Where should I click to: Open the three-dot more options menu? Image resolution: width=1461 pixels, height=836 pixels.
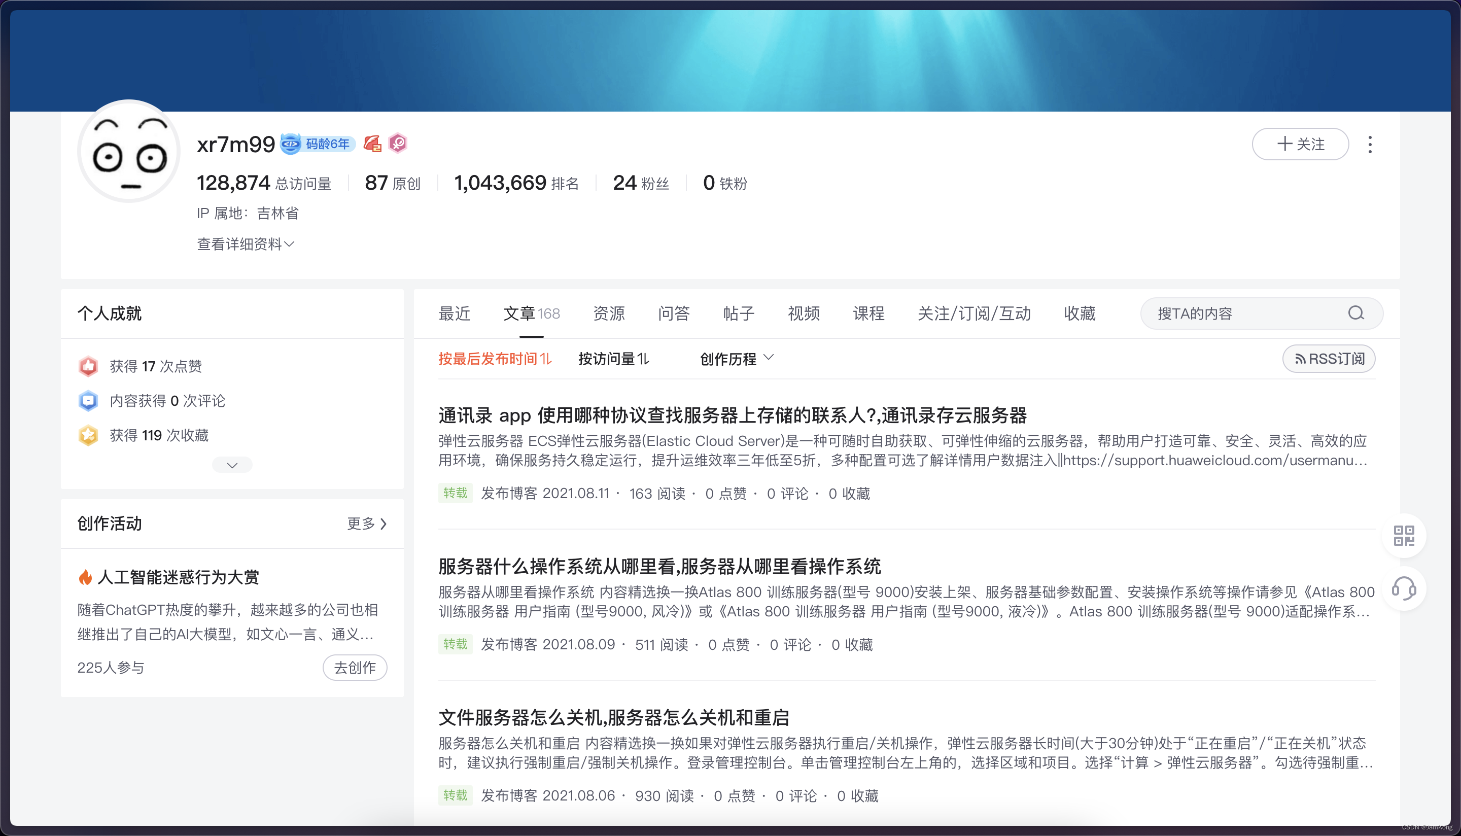1370,144
